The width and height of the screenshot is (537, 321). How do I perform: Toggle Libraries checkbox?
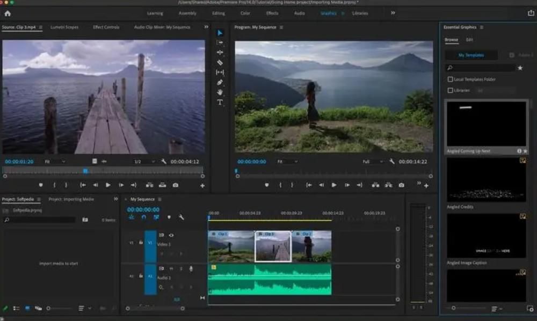click(x=450, y=90)
